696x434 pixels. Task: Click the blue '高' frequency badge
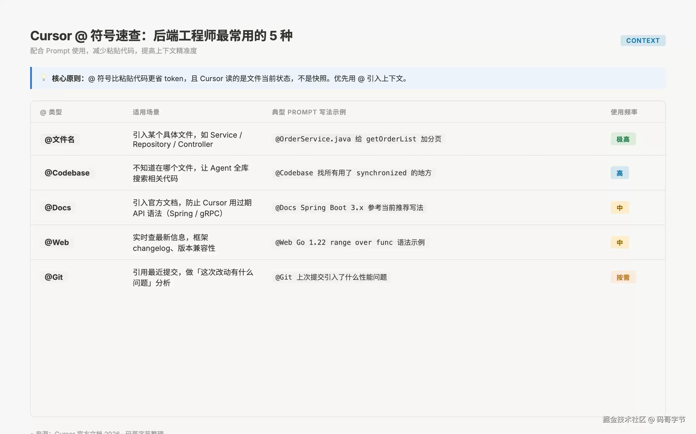pyautogui.click(x=619, y=173)
